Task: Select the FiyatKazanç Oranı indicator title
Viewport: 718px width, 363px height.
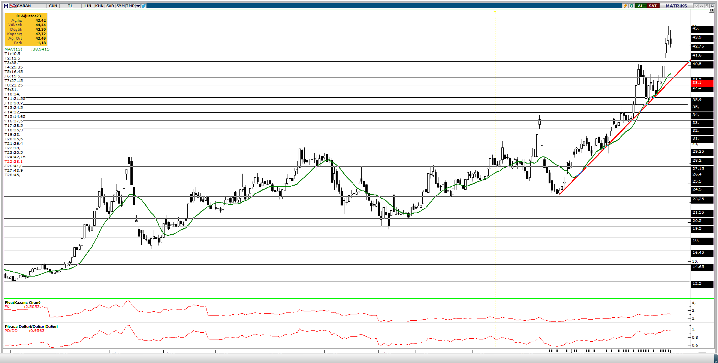Action: tap(22, 302)
